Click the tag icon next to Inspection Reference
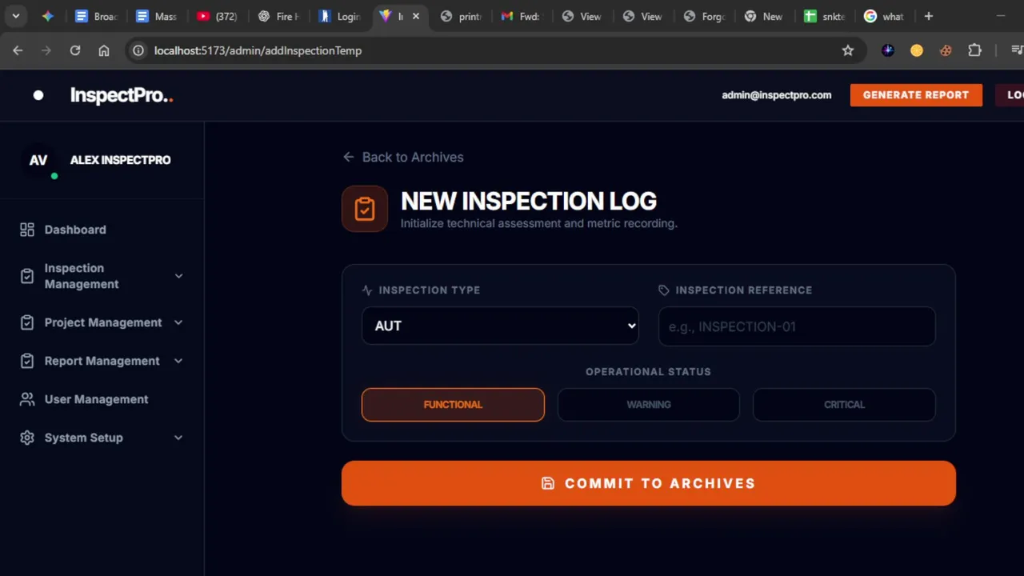Viewport: 1024px width, 576px height. tap(664, 290)
